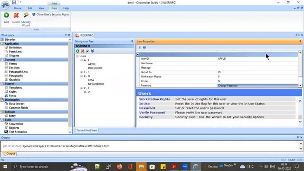304x171 pixels.
Task: Open the Edit ribbon tab
Action: [x=30, y=8]
